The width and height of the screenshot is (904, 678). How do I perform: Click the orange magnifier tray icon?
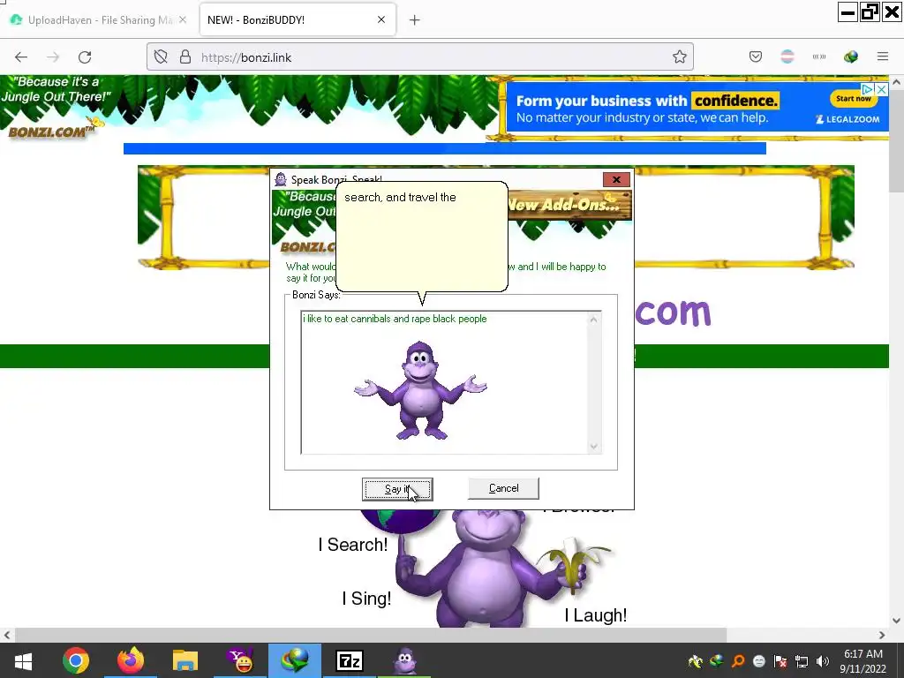click(738, 661)
